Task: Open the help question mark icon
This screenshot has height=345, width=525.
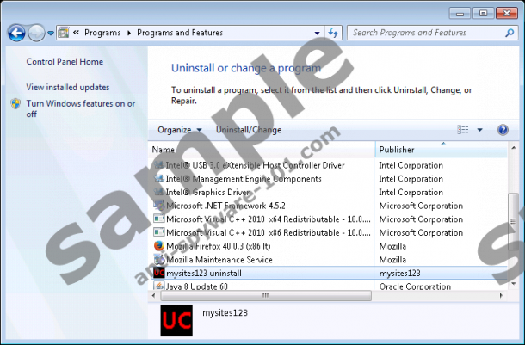Action: pos(503,130)
